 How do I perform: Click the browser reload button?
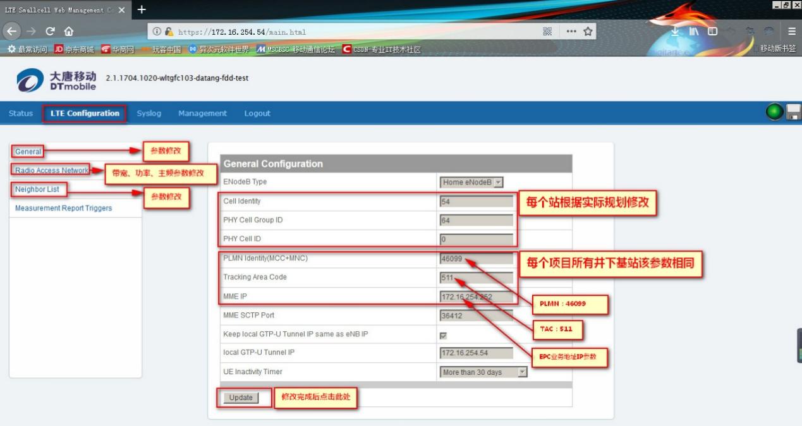coord(50,31)
